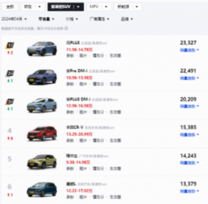This screenshot has height=204, width=208.
Task: Open the red 本田CR-V car image
Action: [42, 133]
